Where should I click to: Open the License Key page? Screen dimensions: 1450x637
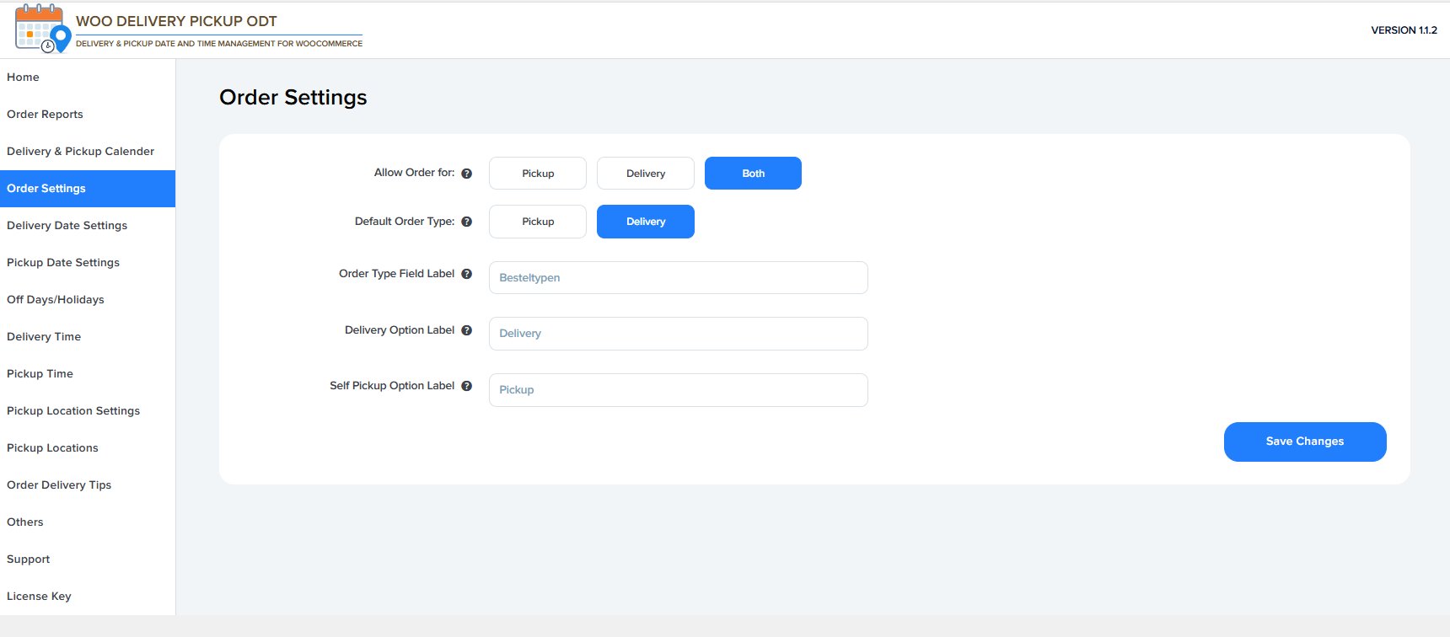(39, 597)
